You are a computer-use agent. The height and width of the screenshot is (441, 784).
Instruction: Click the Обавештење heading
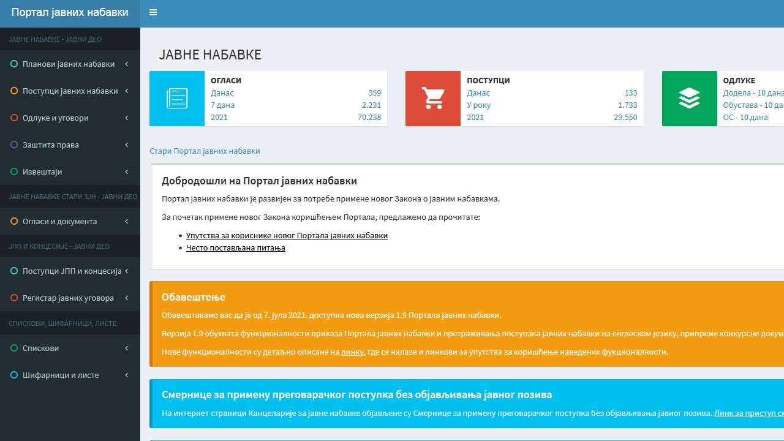point(194,297)
